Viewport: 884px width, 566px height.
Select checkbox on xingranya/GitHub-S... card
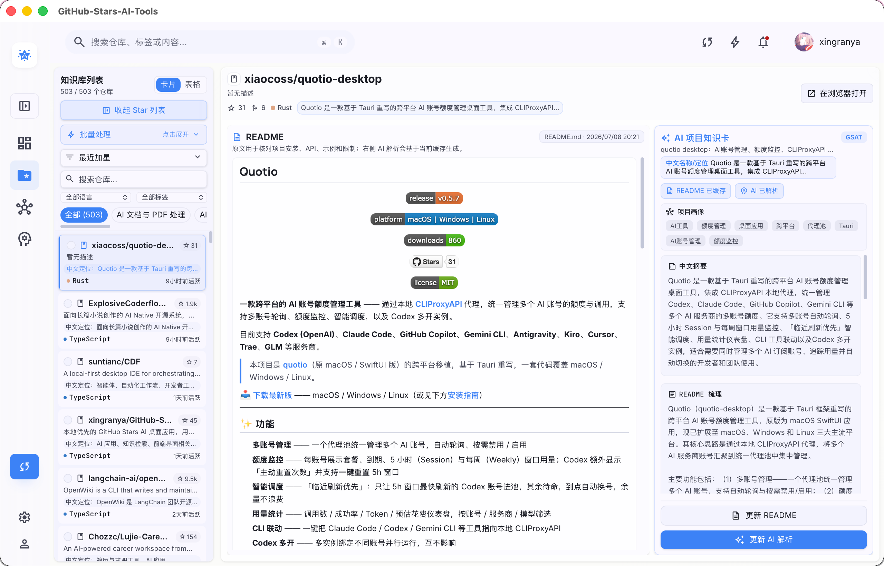coord(68,420)
